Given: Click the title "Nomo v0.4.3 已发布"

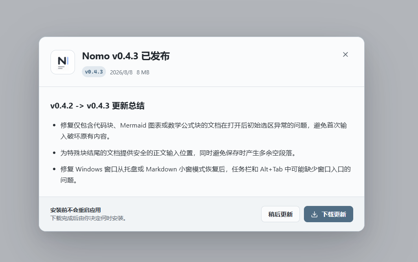Looking at the screenshot, I should point(126,56).
